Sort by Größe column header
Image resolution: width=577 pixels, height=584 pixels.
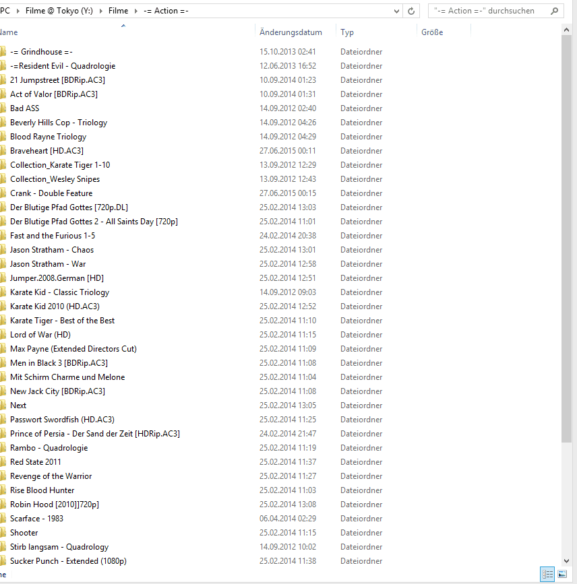(x=432, y=32)
